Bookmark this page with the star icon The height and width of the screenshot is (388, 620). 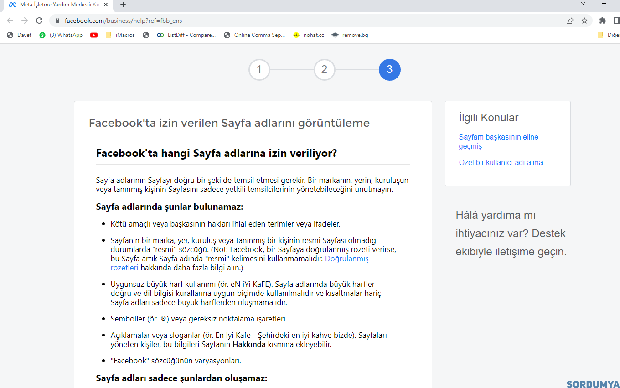pos(584,21)
